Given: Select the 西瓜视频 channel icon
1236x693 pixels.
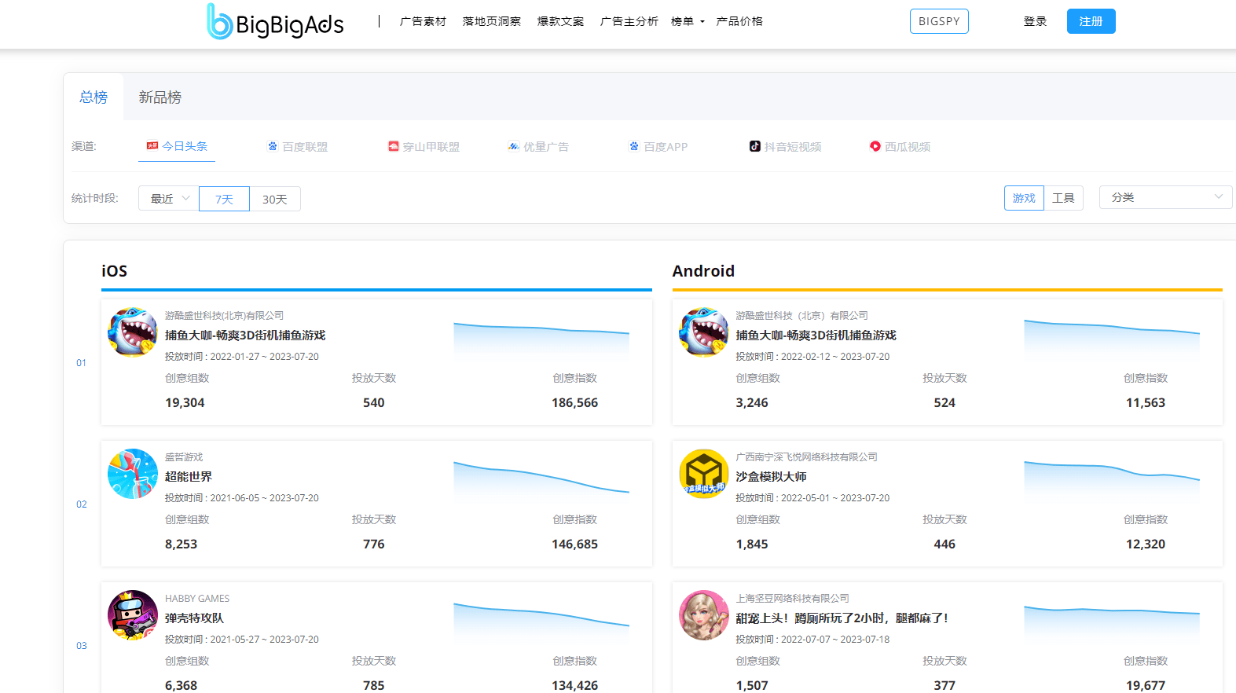Looking at the screenshot, I should [875, 146].
